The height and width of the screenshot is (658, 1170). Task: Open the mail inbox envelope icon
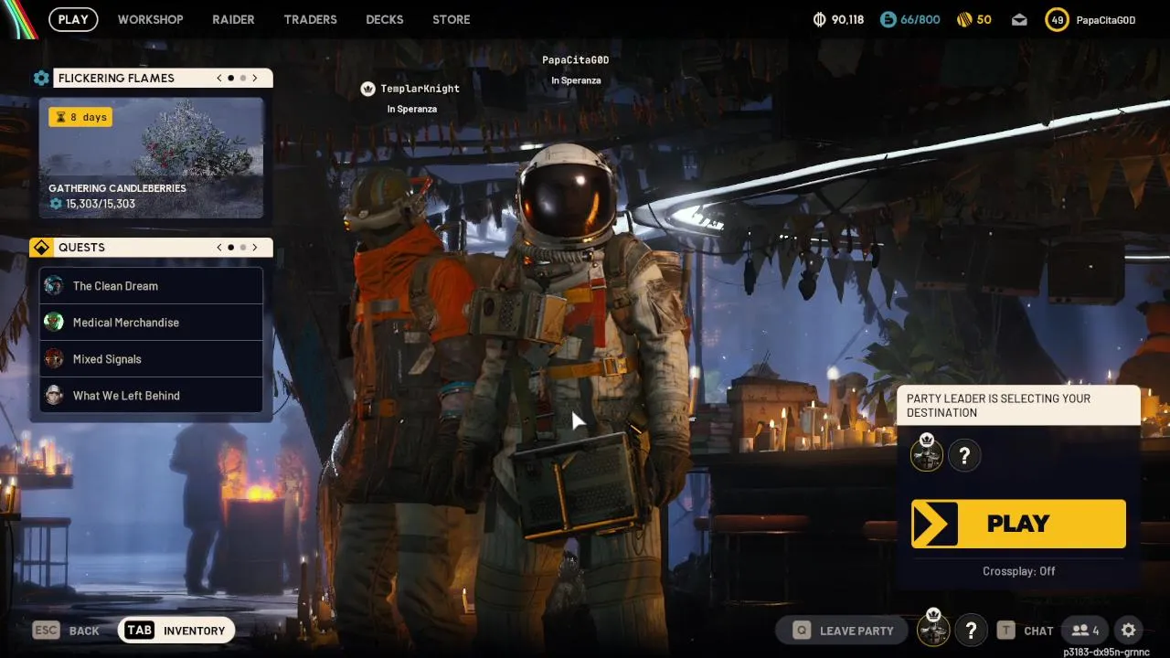pyautogui.click(x=1019, y=19)
